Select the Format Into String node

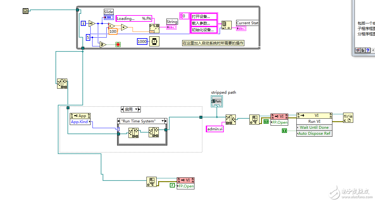pyautogui.click(x=154, y=28)
